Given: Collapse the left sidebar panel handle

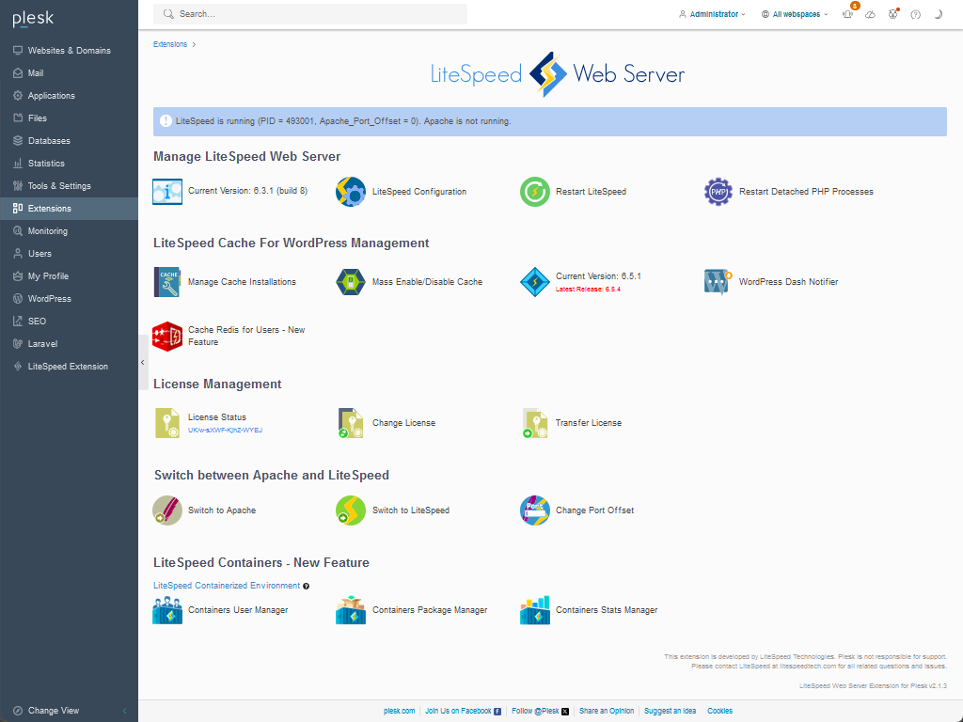Looking at the screenshot, I should pos(143,362).
